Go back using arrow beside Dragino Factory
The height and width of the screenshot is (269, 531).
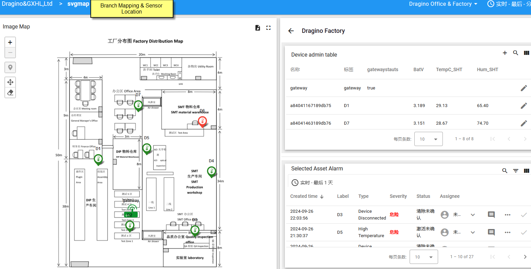point(291,31)
